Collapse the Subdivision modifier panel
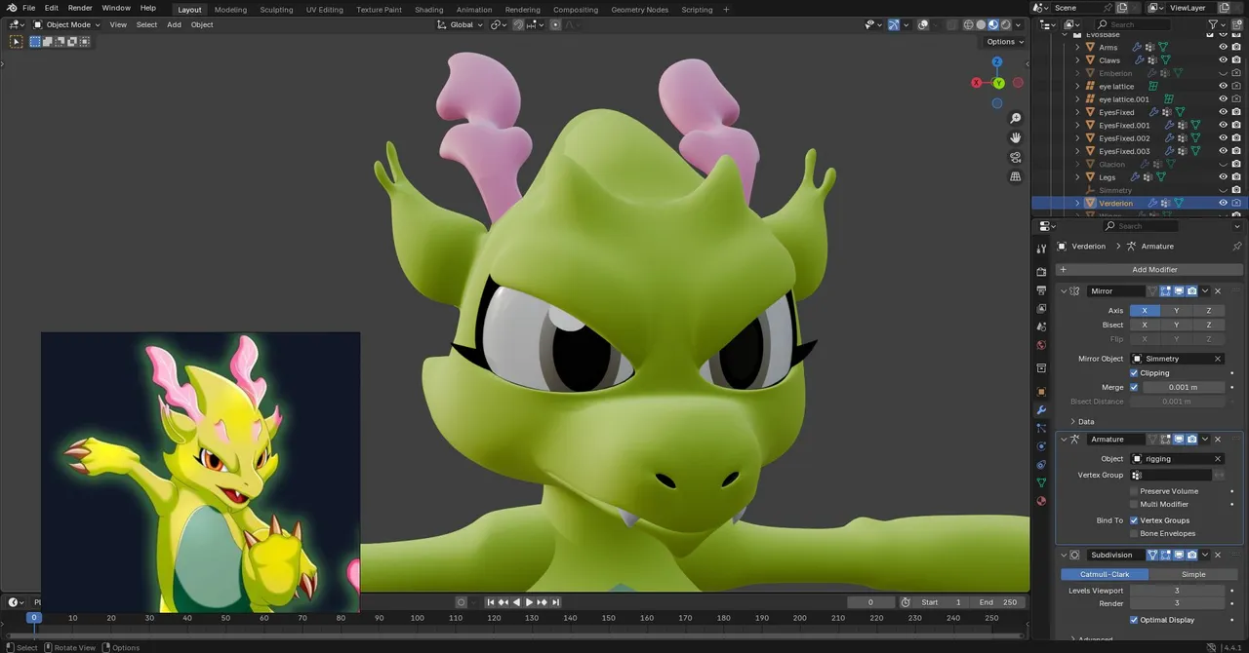Screen dimensions: 1249x653 click(x=1064, y=556)
